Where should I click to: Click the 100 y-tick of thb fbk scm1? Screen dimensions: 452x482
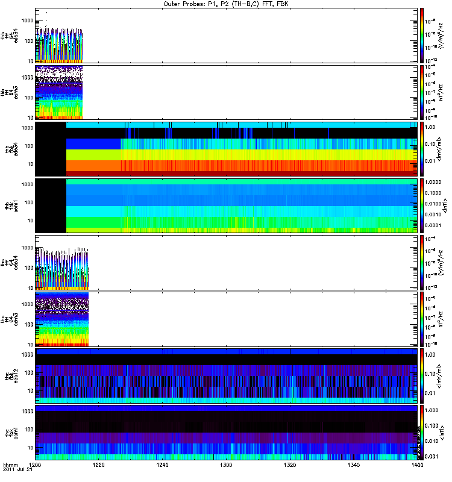tap(29, 202)
